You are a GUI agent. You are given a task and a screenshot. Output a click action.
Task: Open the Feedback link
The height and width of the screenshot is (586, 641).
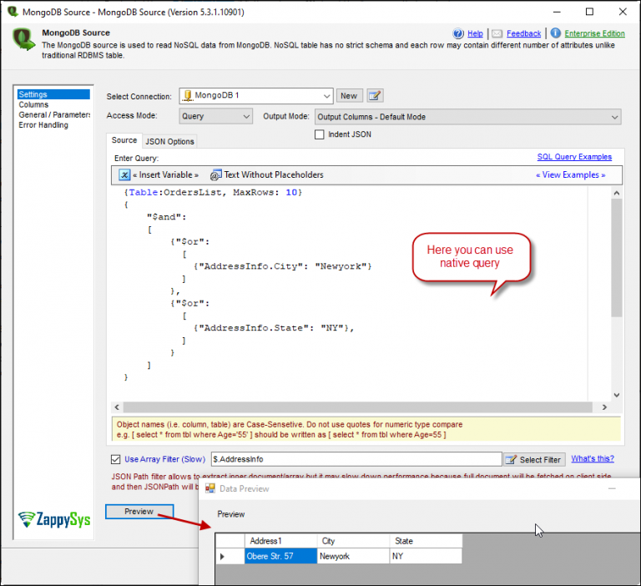click(523, 33)
